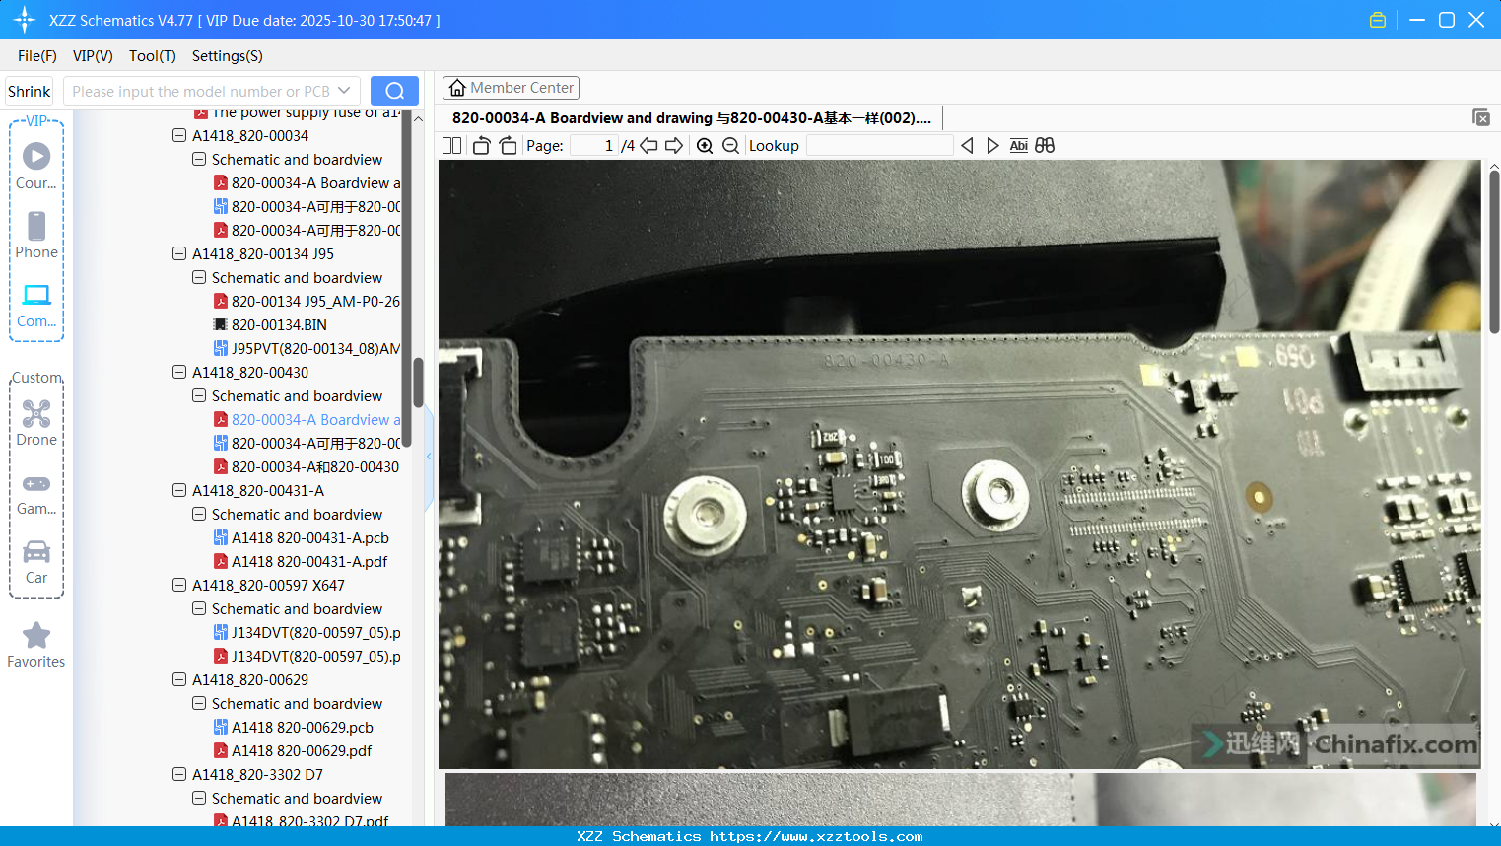Focus the model number search field
The height and width of the screenshot is (846, 1501).
coord(200,91)
